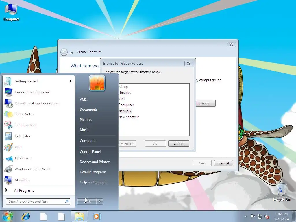
Task: Click the second blank document taskbar icon
Action: pos(61,216)
